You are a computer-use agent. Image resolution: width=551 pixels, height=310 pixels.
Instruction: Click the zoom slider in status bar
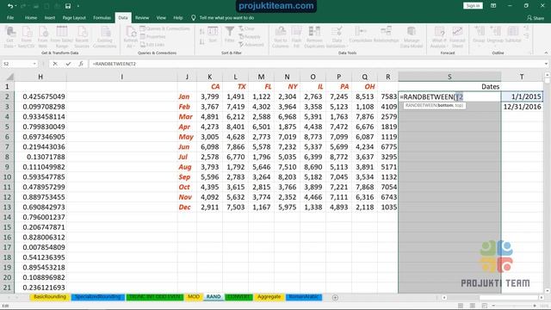(x=513, y=307)
